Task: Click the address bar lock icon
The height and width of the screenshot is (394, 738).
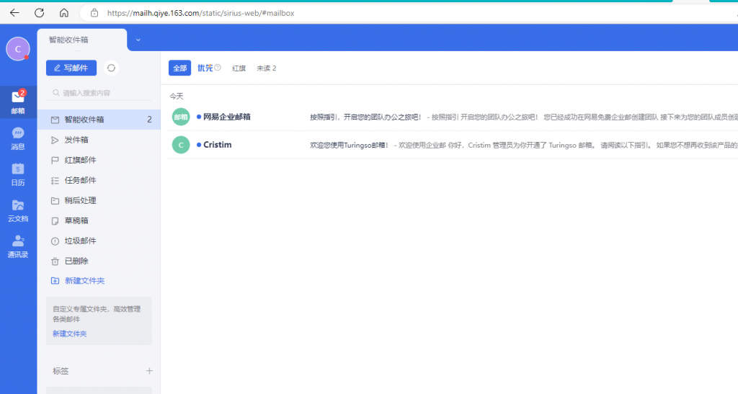Action: [94, 13]
